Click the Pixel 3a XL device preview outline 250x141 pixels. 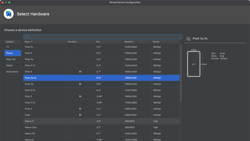point(194,64)
